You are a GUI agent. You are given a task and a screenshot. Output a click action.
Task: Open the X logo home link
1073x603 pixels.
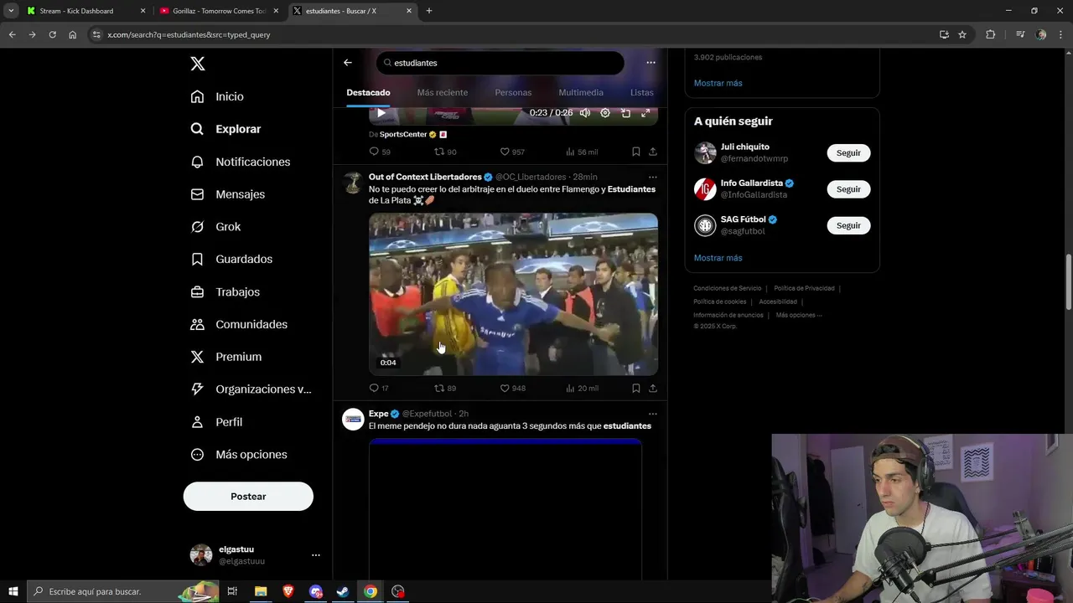click(x=198, y=64)
